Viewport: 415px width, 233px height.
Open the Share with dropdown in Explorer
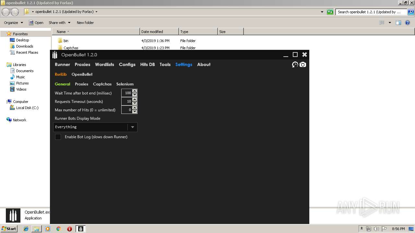[59, 23]
